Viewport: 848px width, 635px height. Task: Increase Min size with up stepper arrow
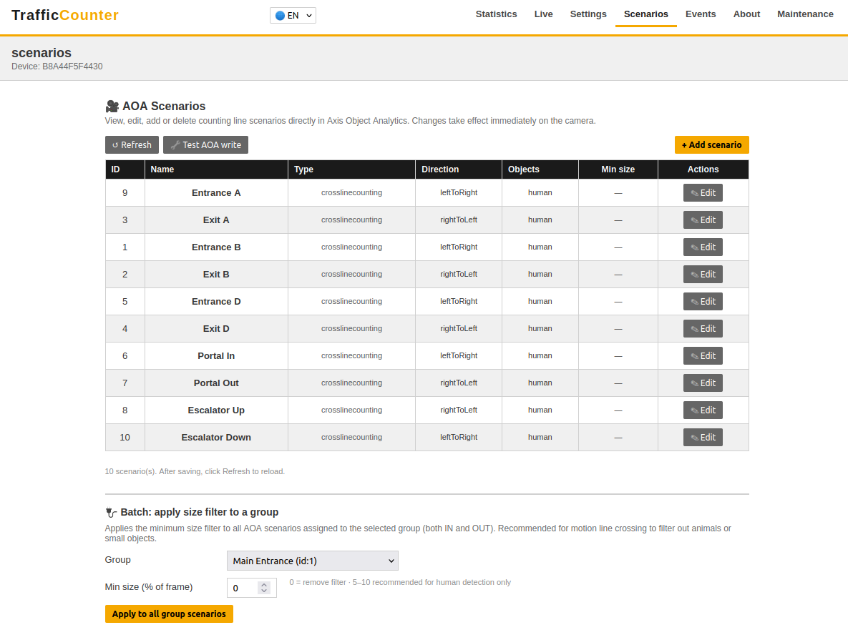[264, 585]
